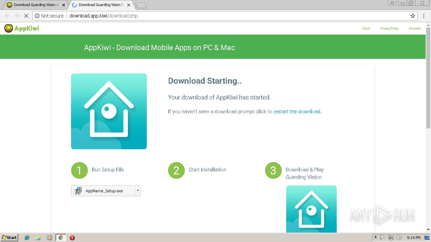Open Windows Explorer folder in taskbar
This screenshot has height=242, width=431.
pos(38,238)
